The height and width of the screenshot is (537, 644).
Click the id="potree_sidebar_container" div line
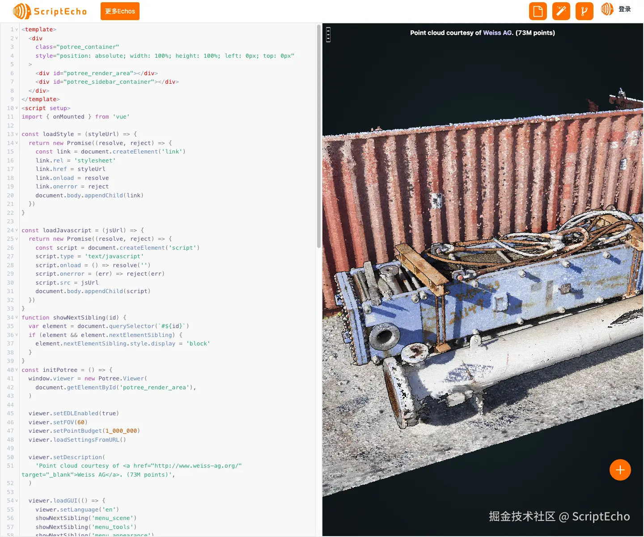click(107, 82)
